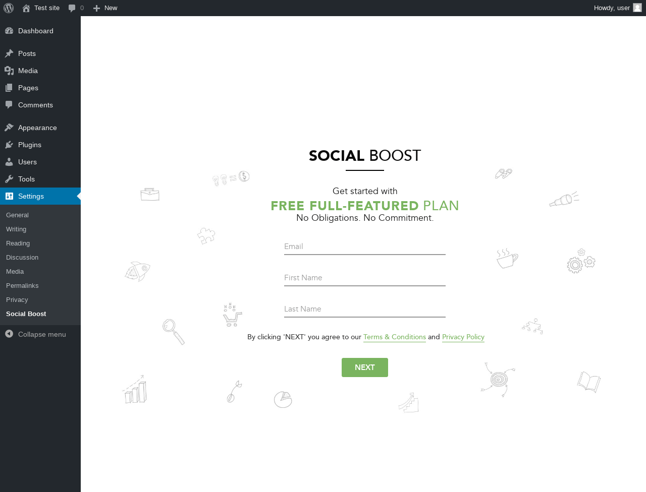
Task: Click the Comments menu label in sidebar
Action: pyautogui.click(x=35, y=105)
